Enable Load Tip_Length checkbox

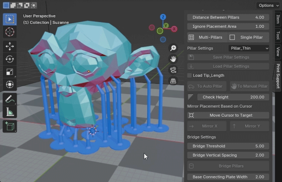tap(190, 75)
